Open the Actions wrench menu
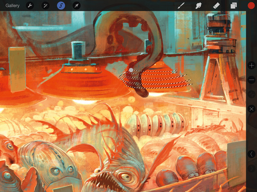Screen dimensions: 257x192 30,6
